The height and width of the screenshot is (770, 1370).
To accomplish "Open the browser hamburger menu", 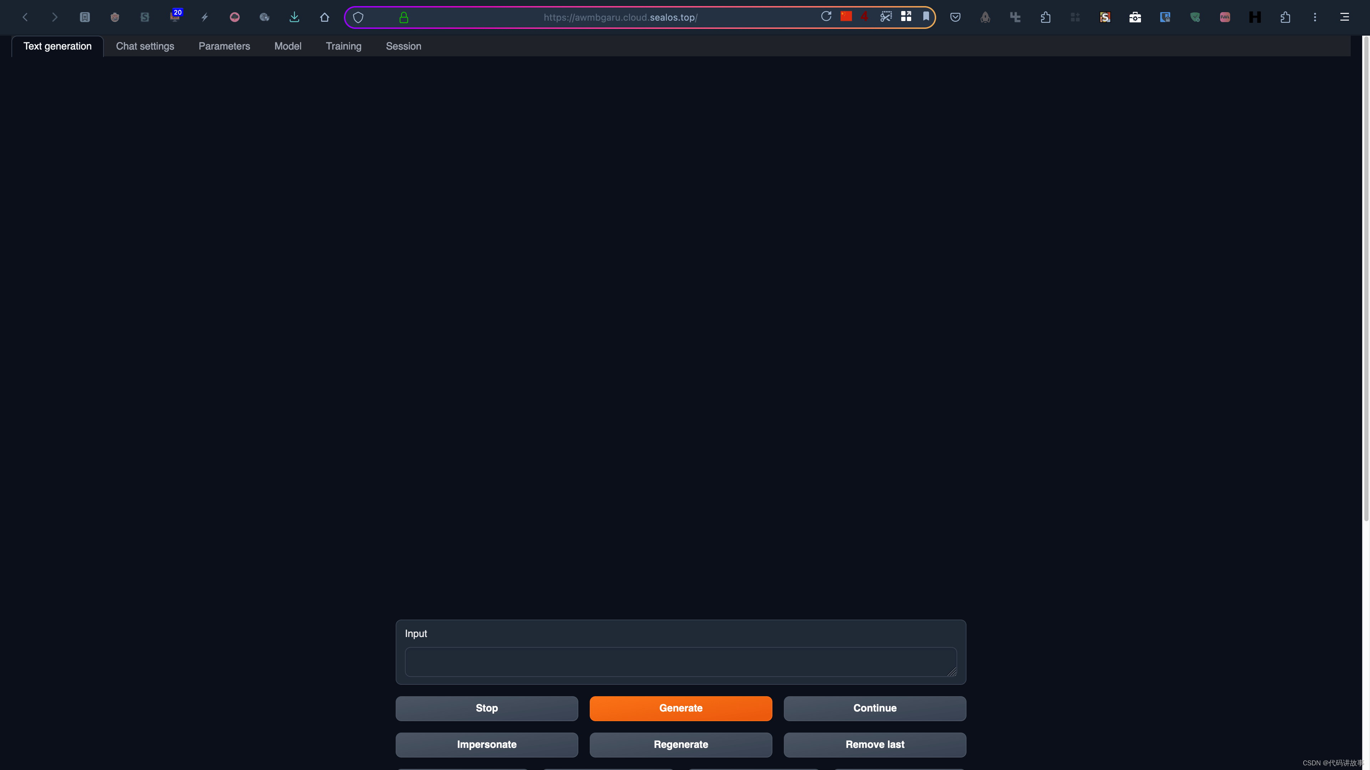I will (x=1344, y=17).
